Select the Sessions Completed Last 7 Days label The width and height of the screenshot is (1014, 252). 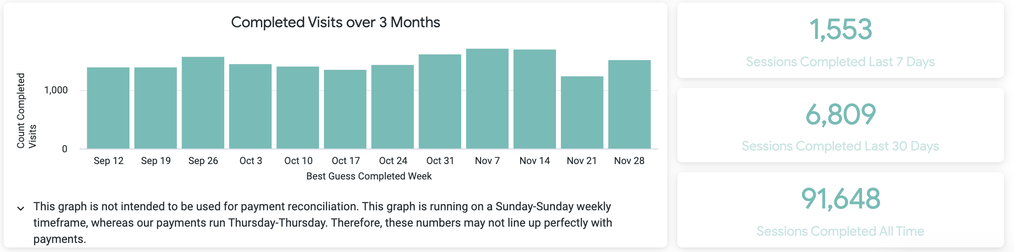coord(840,62)
